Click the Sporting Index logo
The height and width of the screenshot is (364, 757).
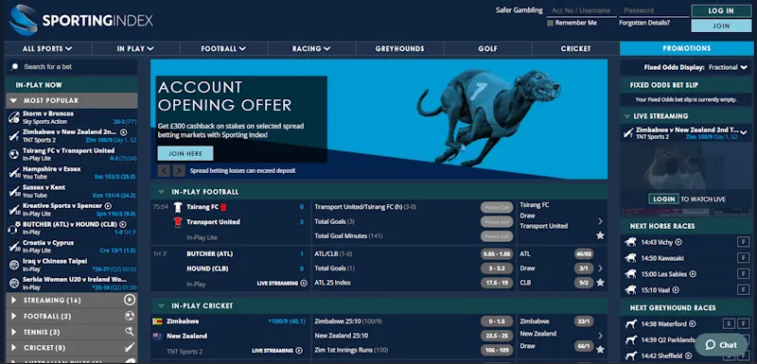[x=81, y=20]
